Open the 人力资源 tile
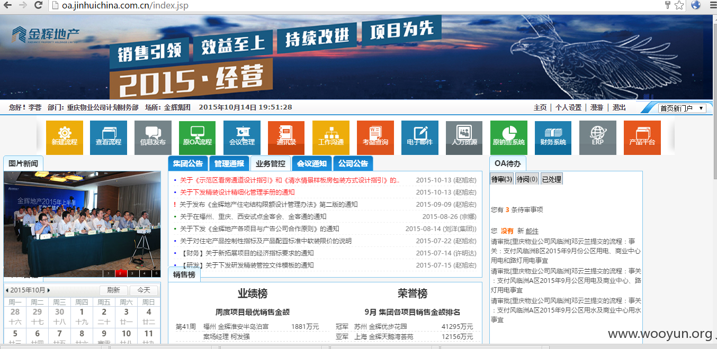The height and width of the screenshot is (349, 717). (x=464, y=137)
